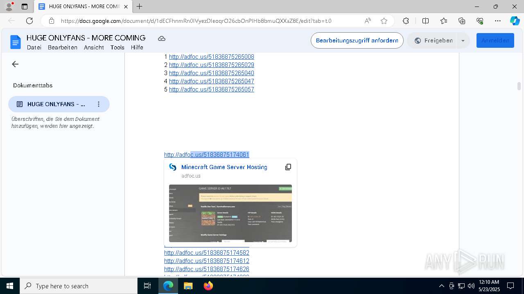524x294 pixels.
Task: Open the Hilfe menu
Action: tap(137, 47)
